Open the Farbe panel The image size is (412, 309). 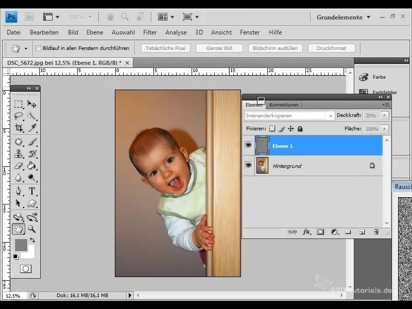point(372,77)
